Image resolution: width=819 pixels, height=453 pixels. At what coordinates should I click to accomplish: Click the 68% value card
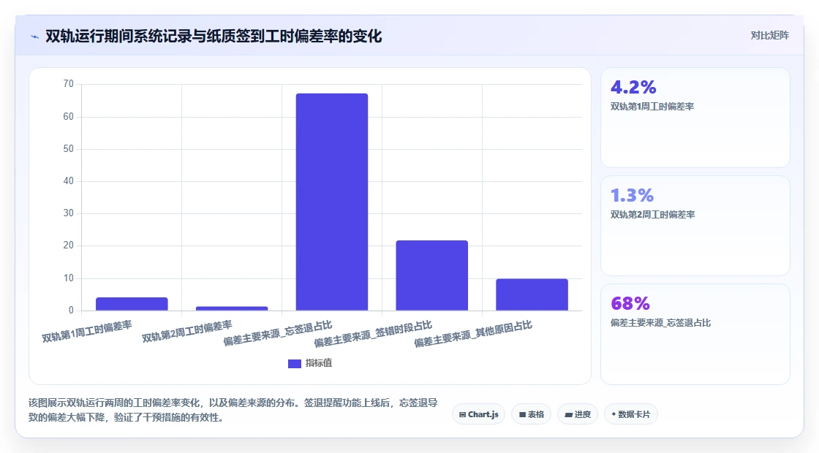pos(695,334)
